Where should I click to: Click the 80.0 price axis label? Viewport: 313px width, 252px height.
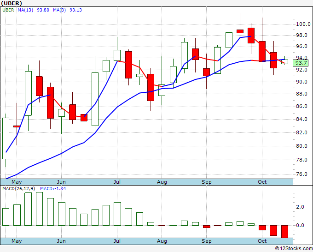[301, 146]
